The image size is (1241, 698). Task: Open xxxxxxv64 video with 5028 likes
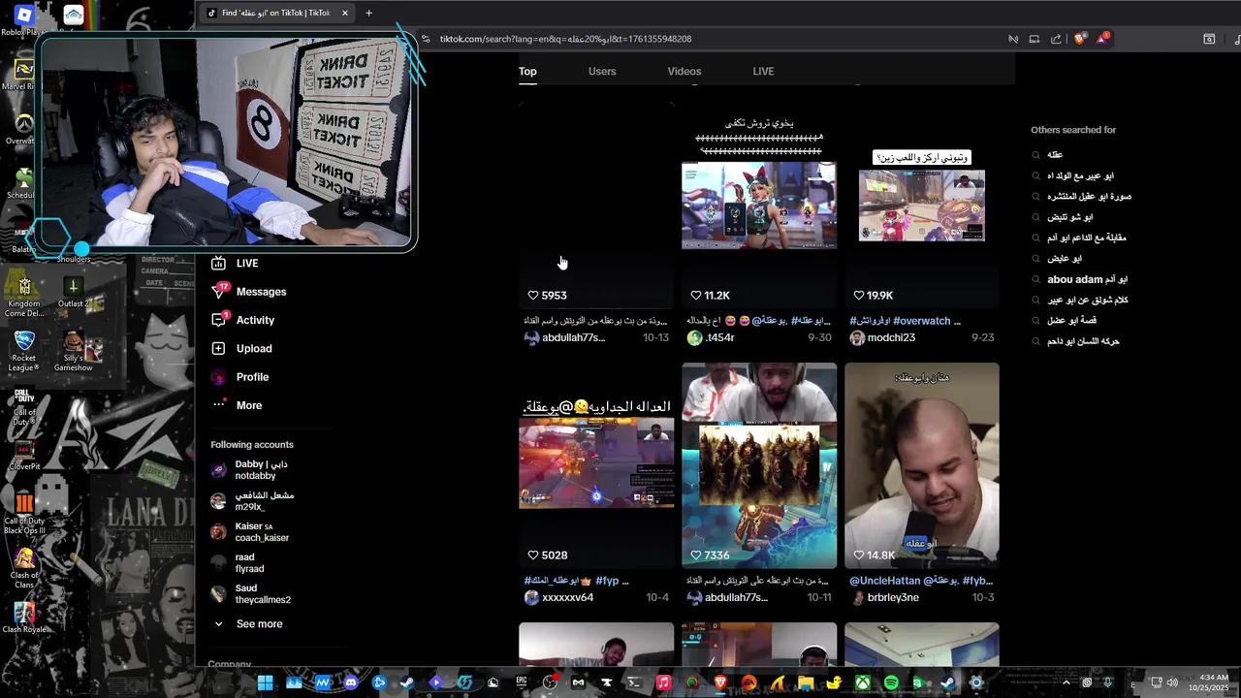coord(596,465)
